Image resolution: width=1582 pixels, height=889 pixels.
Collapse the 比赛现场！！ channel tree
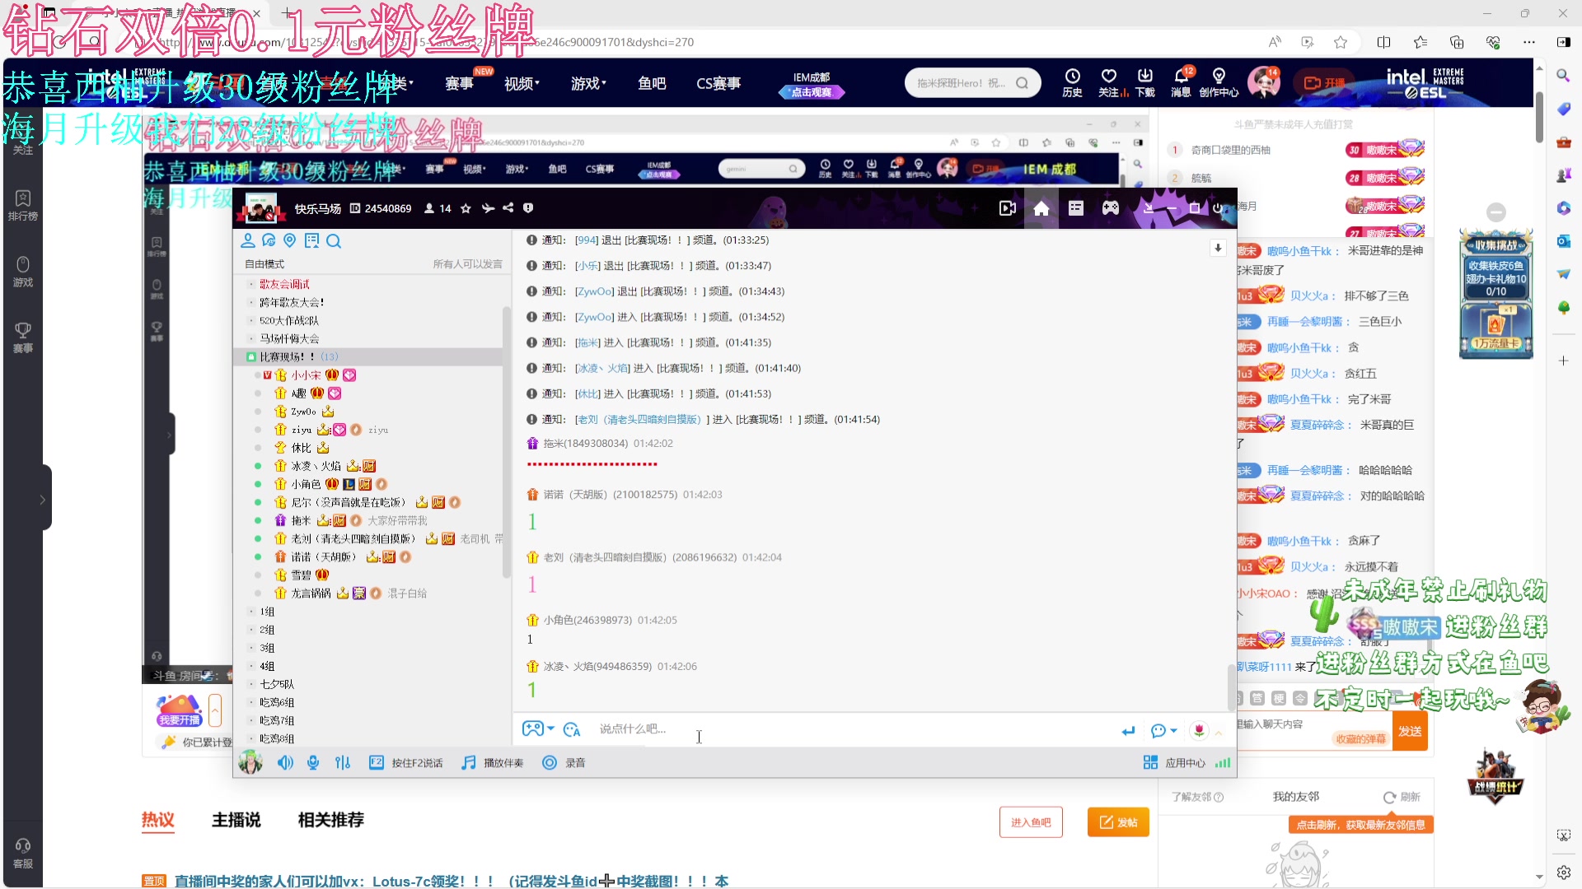click(x=252, y=356)
